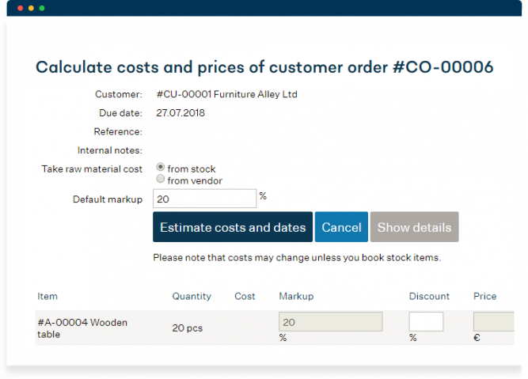Select the Price field in the Wooden table row
528x379 pixels.
pyautogui.click(x=496, y=322)
